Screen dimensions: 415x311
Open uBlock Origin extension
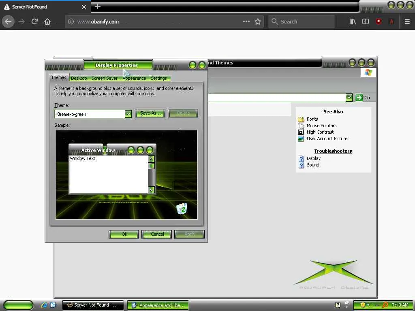pyautogui.click(x=379, y=21)
